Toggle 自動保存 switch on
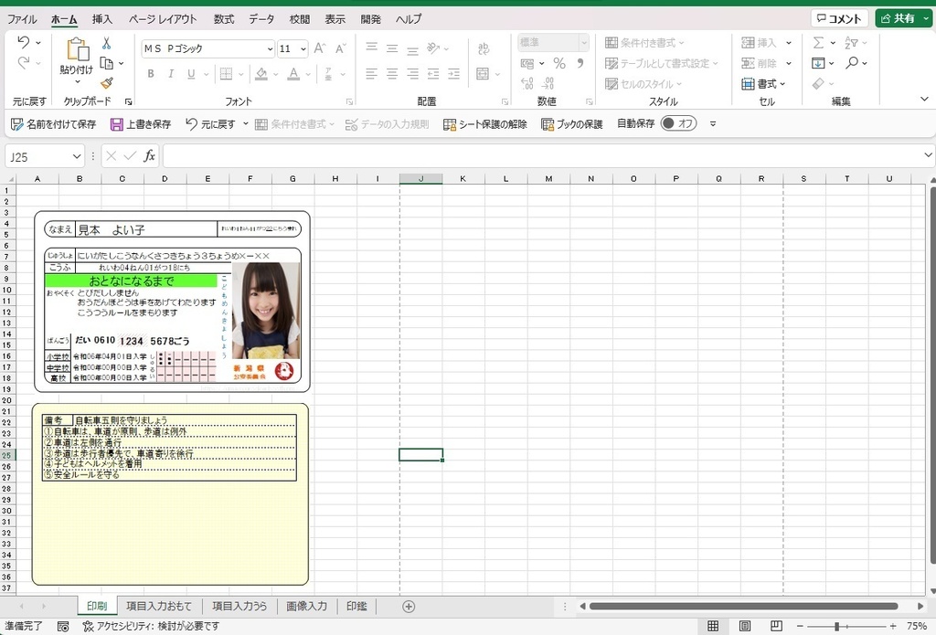The image size is (936, 635). click(678, 123)
